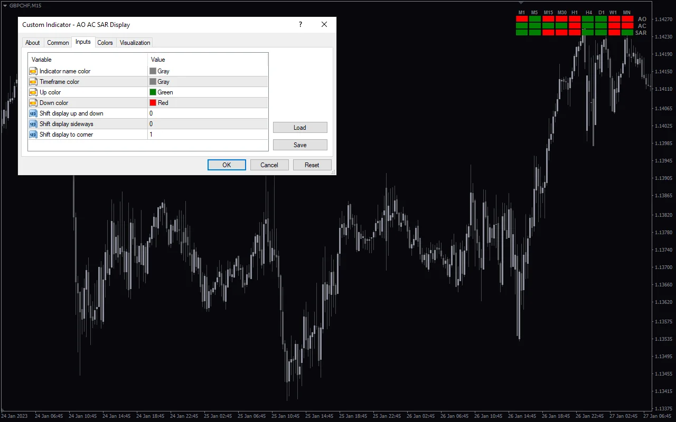Reset the indicator inputs to defaults
The height and width of the screenshot is (422, 676).
312,165
